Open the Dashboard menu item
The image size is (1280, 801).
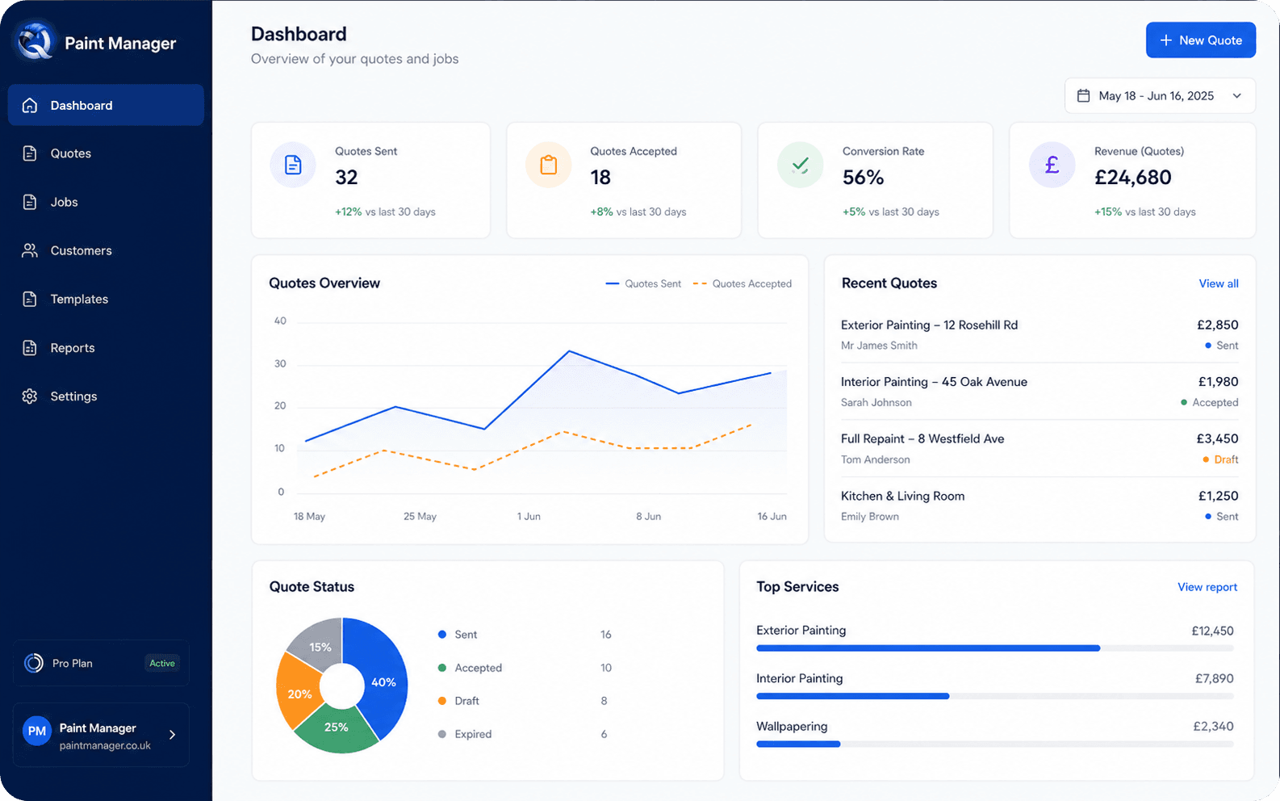click(106, 105)
